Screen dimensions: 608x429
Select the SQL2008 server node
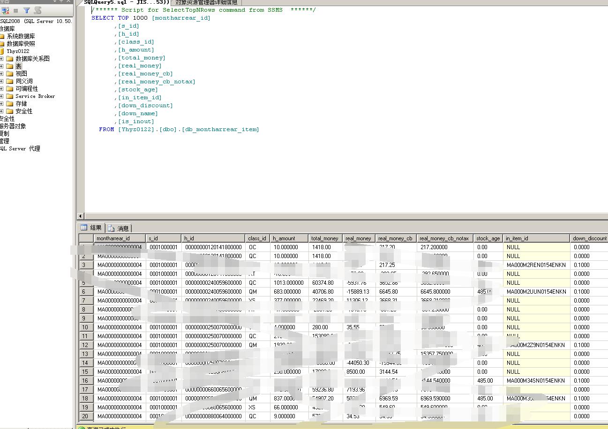pyautogui.click(x=36, y=21)
